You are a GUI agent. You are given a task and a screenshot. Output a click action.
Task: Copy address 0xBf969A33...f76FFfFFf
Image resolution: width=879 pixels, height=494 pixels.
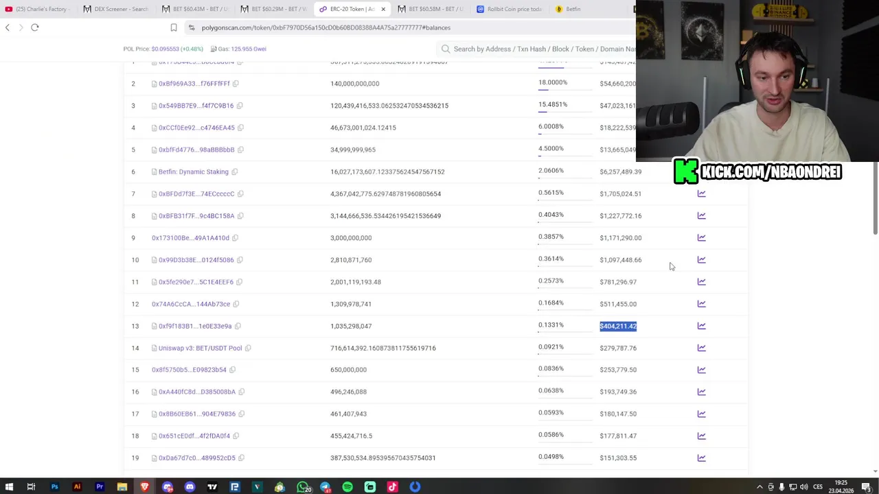pos(236,84)
